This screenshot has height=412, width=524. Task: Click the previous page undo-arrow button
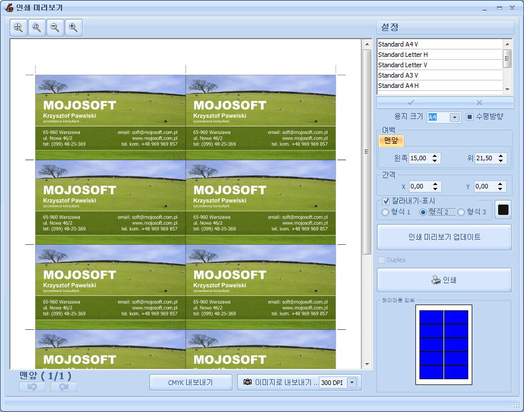[x=32, y=387]
